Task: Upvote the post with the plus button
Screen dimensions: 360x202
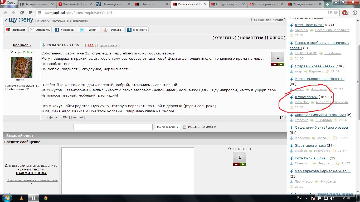Action: (x=281, y=64)
